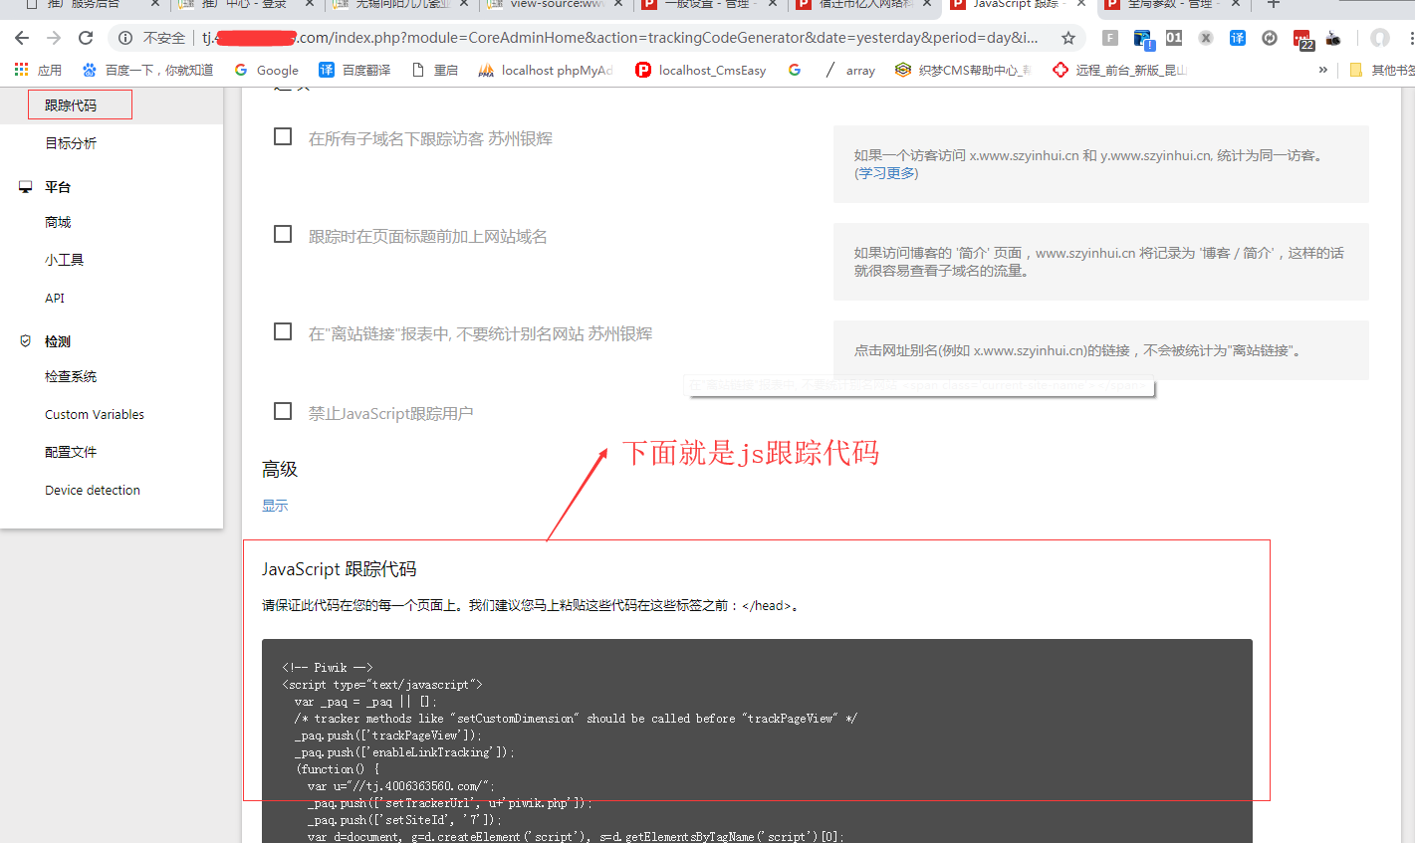Screen dimensions: 1415x843
Task: Click the camera extension icon
Action: point(1333,38)
